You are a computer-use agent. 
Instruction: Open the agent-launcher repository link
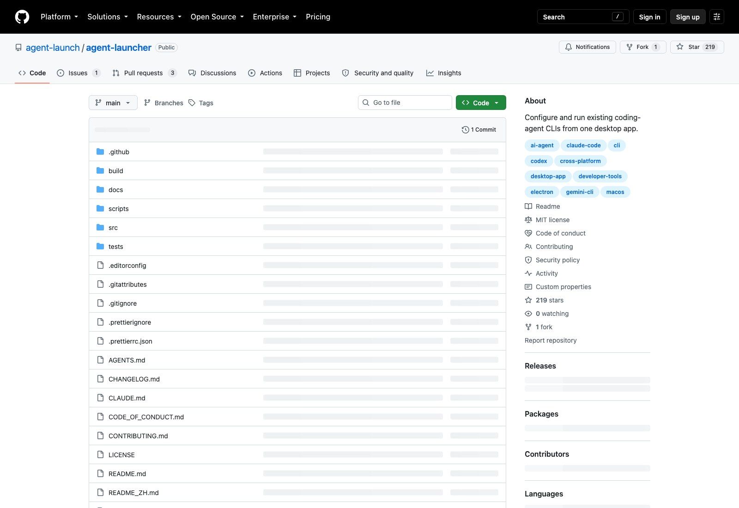[119, 48]
